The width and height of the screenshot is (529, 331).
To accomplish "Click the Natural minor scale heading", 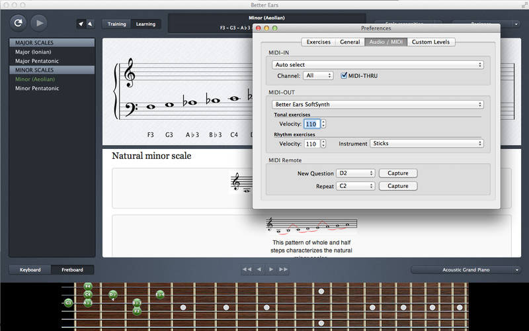I will [x=151, y=156].
